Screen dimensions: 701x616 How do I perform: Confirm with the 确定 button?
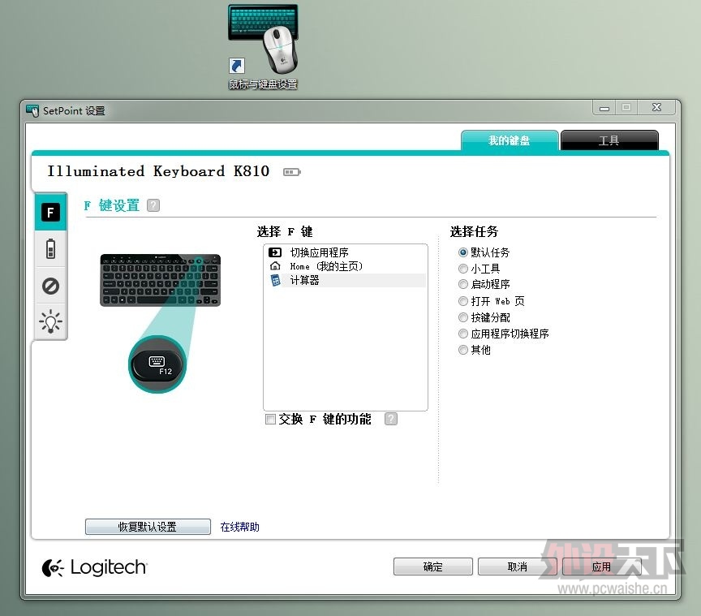(432, 566)
